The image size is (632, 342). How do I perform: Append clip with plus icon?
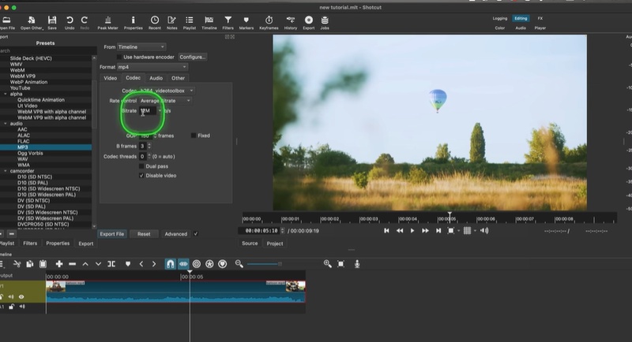pos(59,264)
